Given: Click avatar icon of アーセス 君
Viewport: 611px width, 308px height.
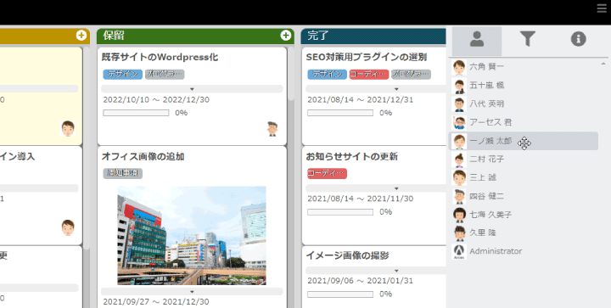Looking at the screenshot, I should tap(459, 123).
